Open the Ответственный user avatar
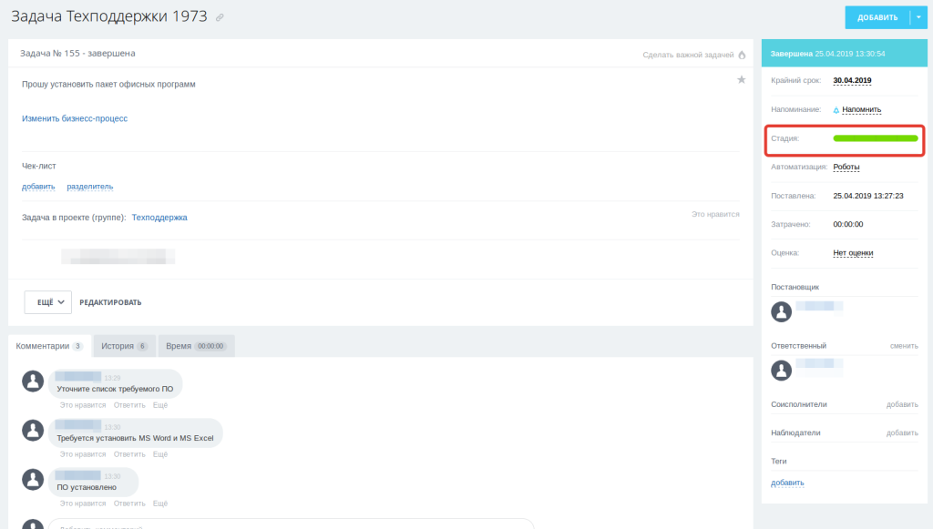This screenshot has height=529, width=933. tap(781, 371)
